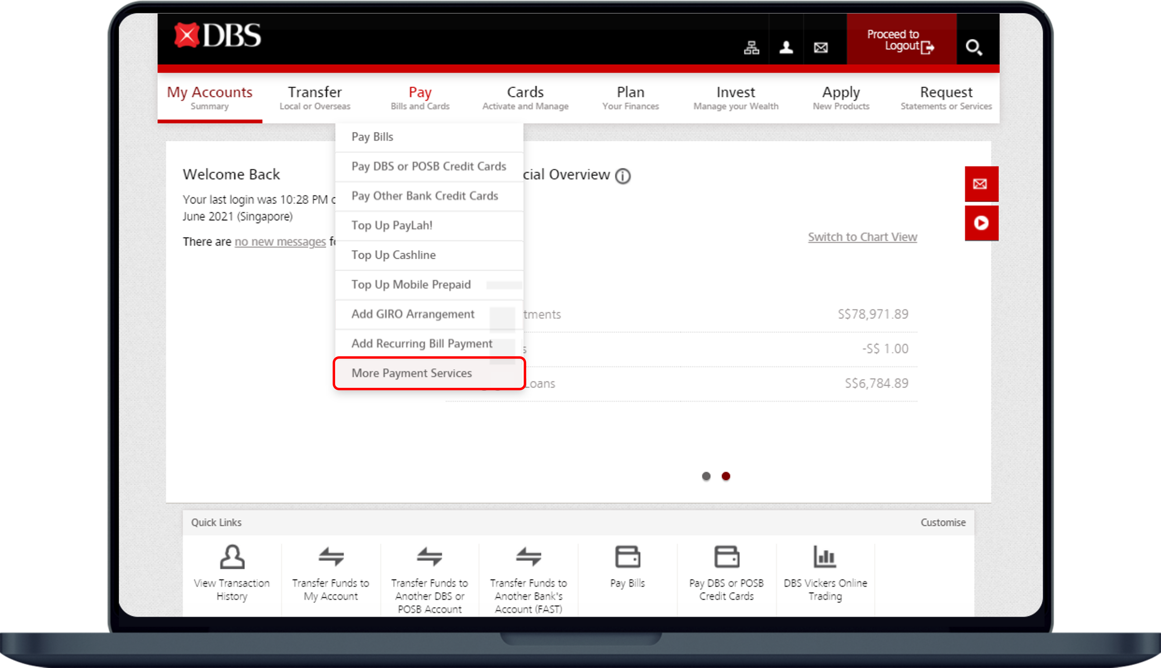Viewport: 1161px width, 668px height.
Task: Click the sitemap icon in header
Action: click(x=751, y=47)
